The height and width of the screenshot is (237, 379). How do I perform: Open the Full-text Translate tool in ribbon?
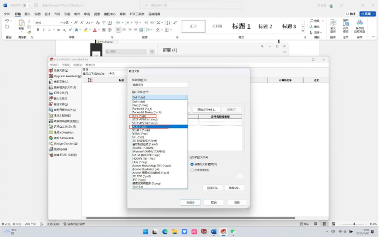(x=333, y=26)
